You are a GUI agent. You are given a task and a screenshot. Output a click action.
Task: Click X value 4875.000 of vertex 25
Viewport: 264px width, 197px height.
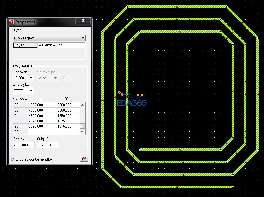click(x=42, y=121)
